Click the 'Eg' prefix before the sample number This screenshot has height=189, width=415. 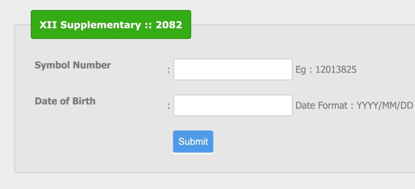tap(300, 70)
